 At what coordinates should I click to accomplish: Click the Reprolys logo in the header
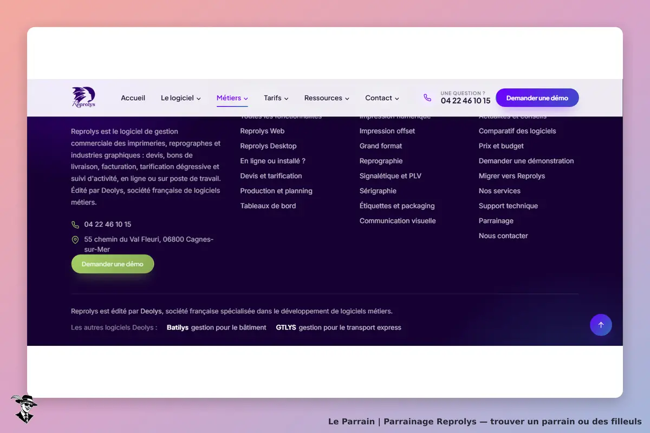(83, 97)
